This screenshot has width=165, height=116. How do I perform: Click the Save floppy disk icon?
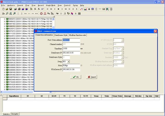point(10,9)
